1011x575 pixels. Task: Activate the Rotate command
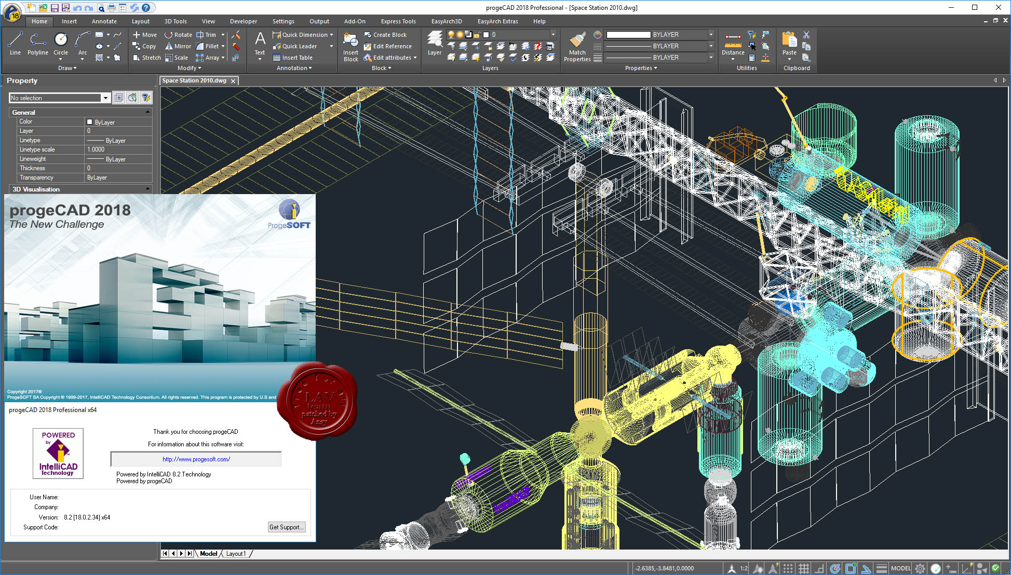tap(178, 35)
